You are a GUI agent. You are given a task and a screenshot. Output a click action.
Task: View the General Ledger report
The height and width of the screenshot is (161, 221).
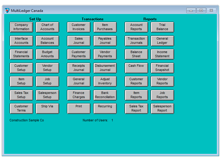pos(162,41)
